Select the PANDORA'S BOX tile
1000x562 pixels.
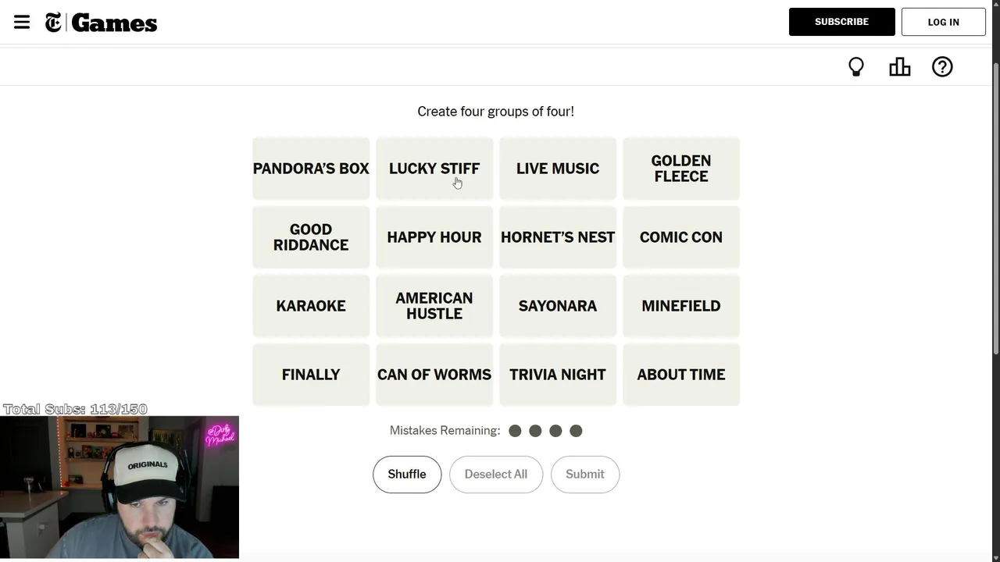pyautogui.click(x=311, y=169)
